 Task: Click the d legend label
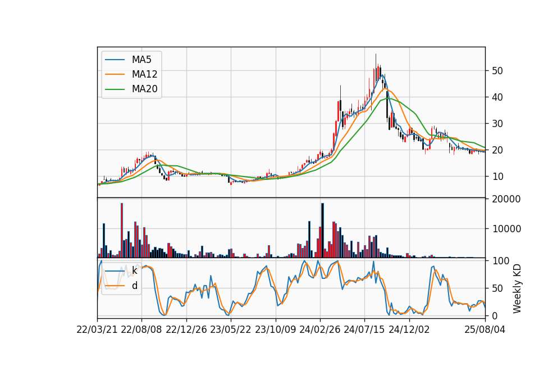(135, 286)
